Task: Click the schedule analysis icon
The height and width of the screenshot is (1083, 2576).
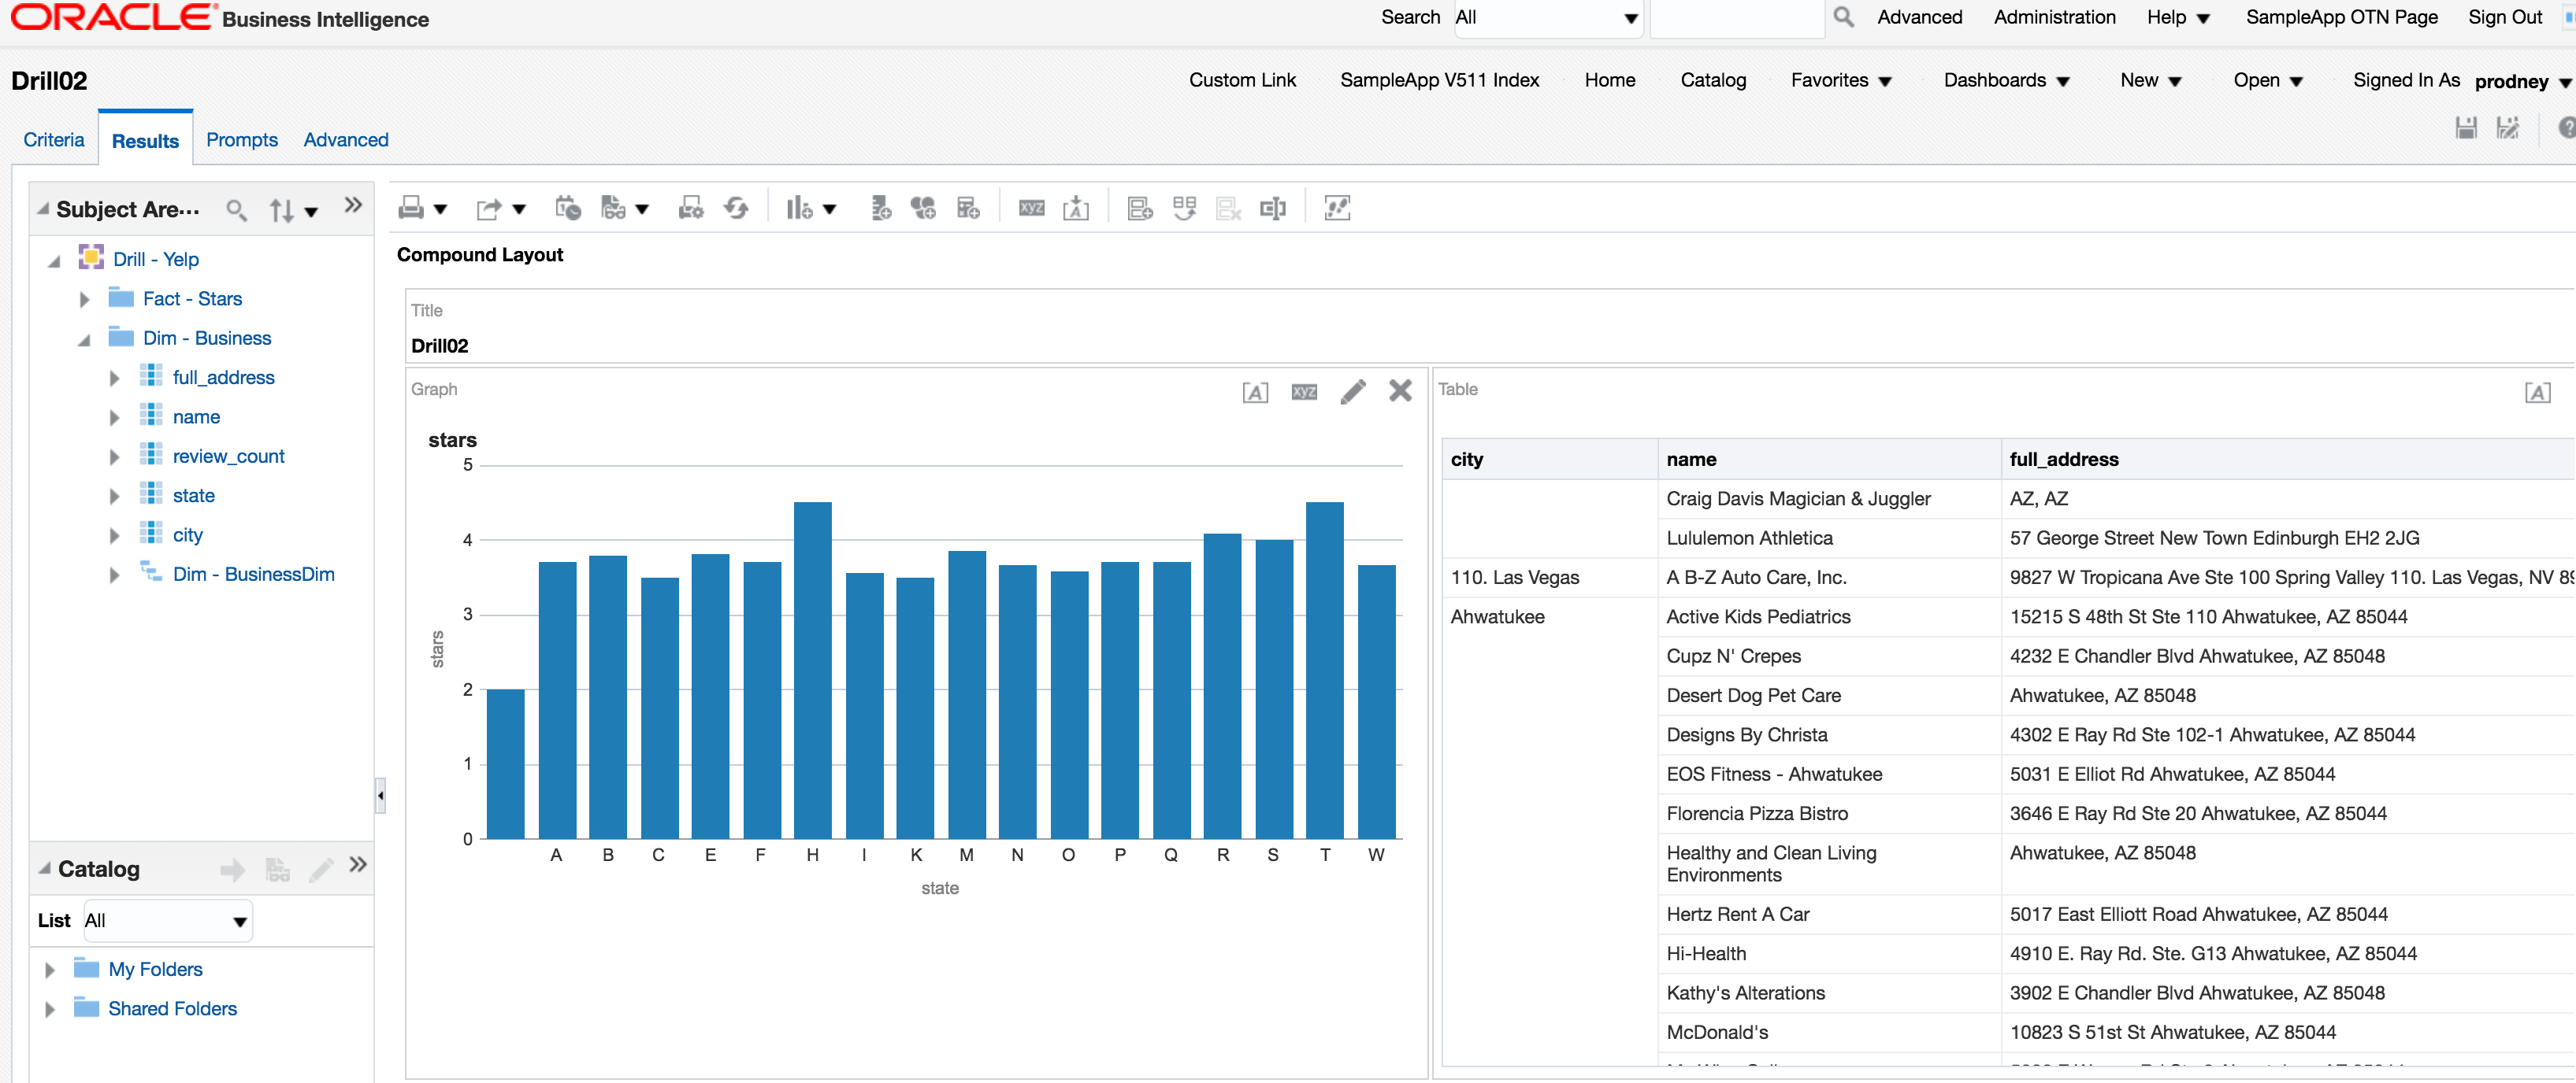Action: pyautogui.click(x=567, y=208)
